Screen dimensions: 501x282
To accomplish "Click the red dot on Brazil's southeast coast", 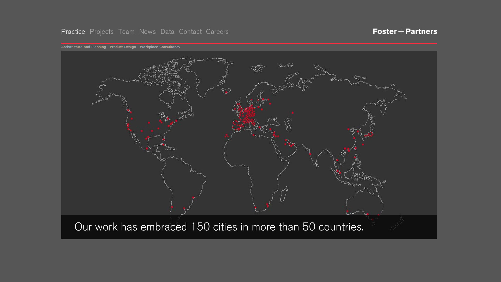I will click(x=193, y=198).
